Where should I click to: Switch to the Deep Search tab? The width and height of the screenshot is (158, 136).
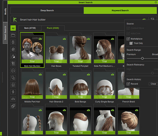pos(47,10)
